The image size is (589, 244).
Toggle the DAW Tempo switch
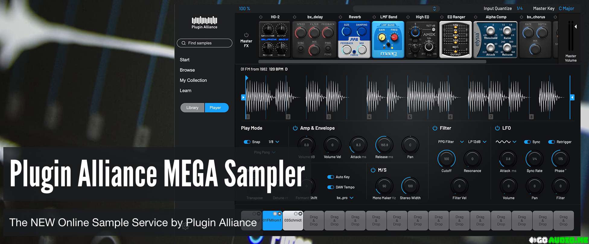(x=331, y=187)
